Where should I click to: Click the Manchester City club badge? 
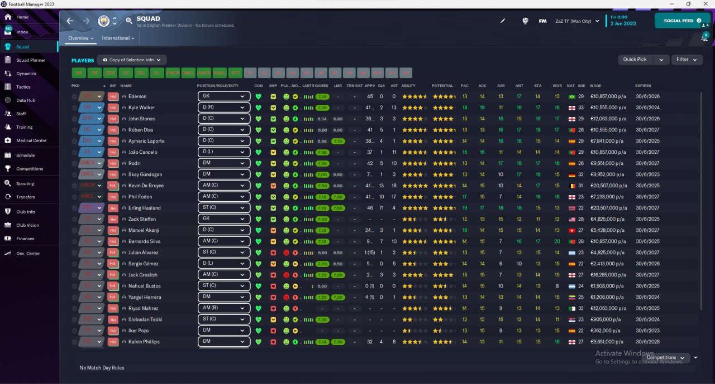(x=103, y=21)
